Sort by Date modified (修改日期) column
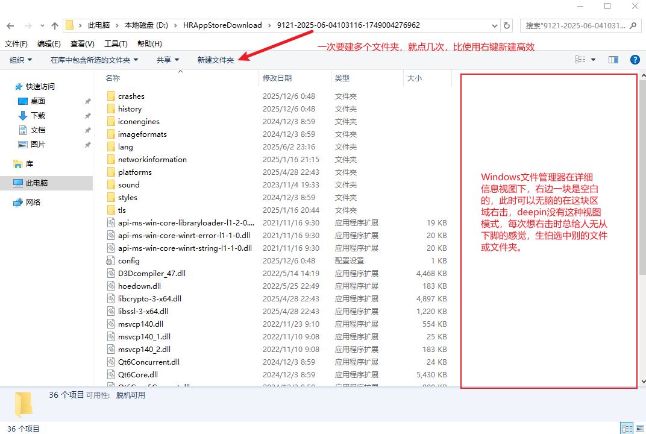 (277, 78)
